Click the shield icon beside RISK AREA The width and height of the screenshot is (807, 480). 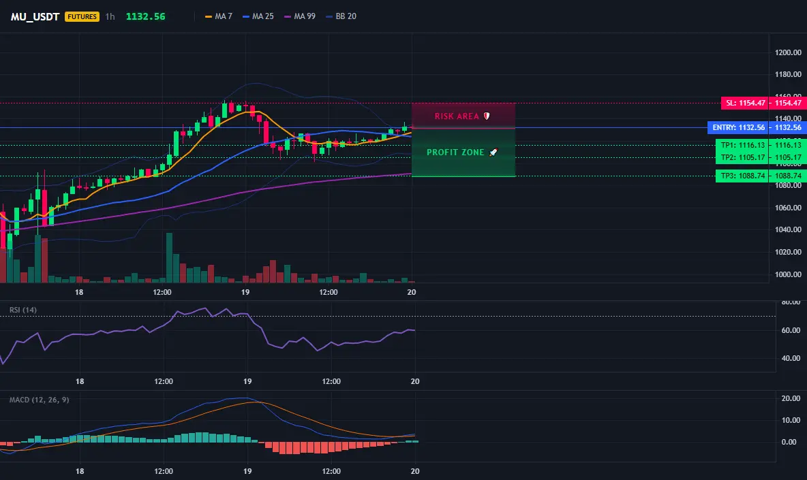point(487,116)
